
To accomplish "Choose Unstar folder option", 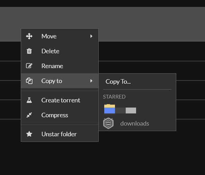I will point(60,134).
